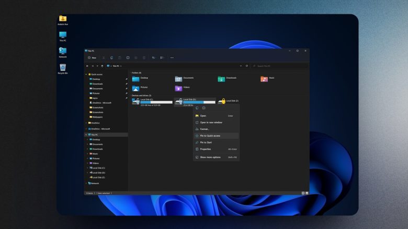Screen dimensions: 408x229
Task: Expand the Network tree node
Action: click(x=87, y=183)
